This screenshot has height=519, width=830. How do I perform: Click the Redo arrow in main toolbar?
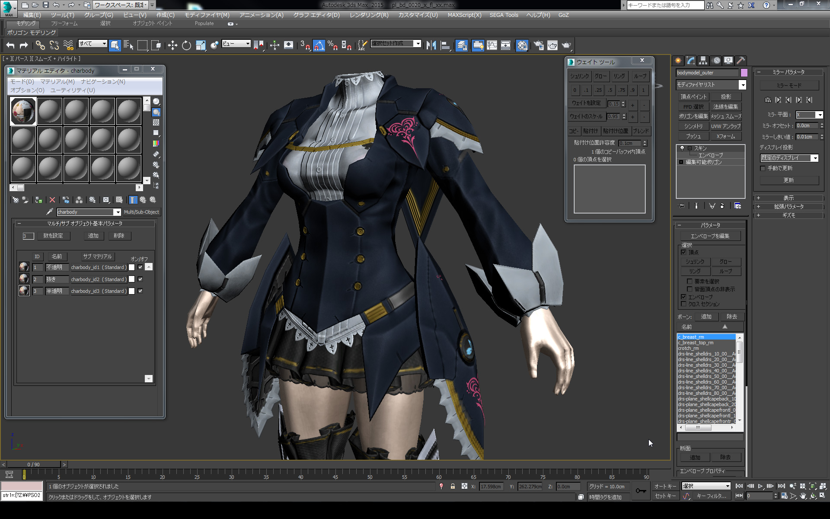click(x=24, y=45)
